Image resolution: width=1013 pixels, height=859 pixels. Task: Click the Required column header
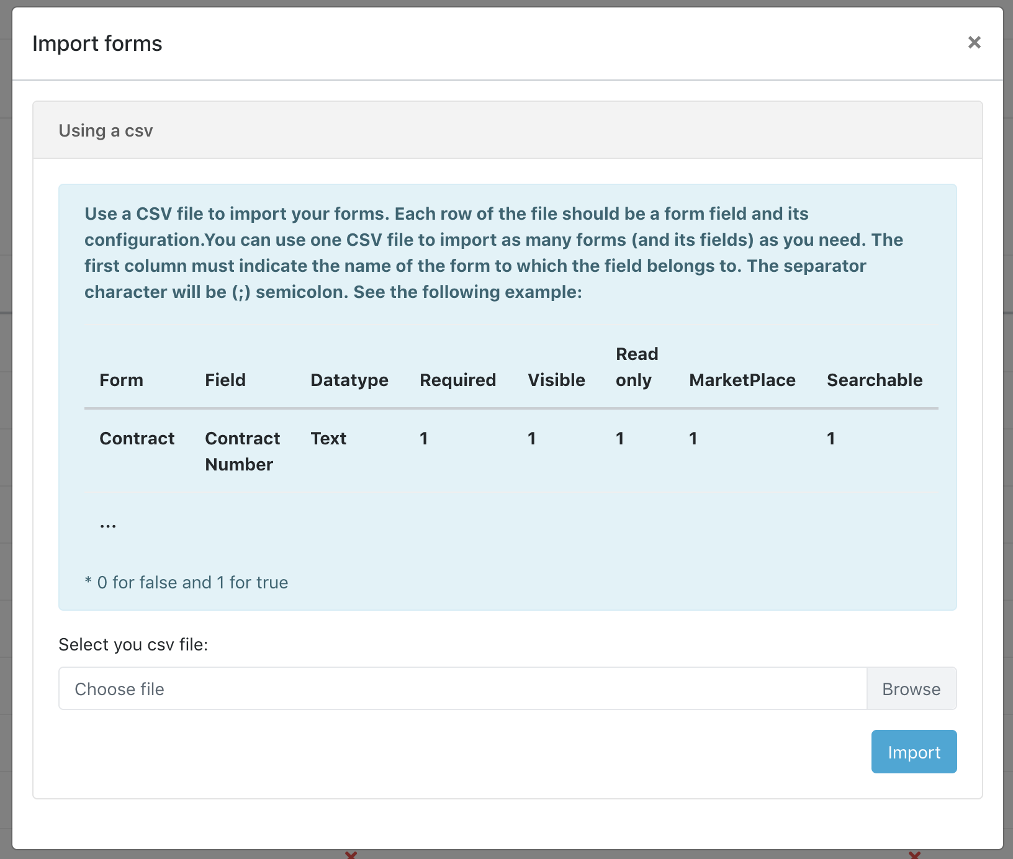click(x=457, y=380)
